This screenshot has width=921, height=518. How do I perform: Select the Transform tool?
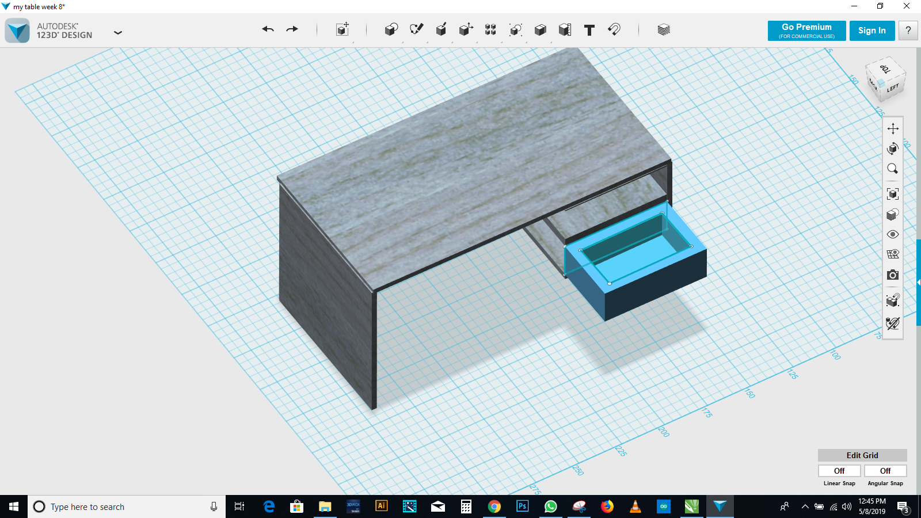tap(342, 29)
